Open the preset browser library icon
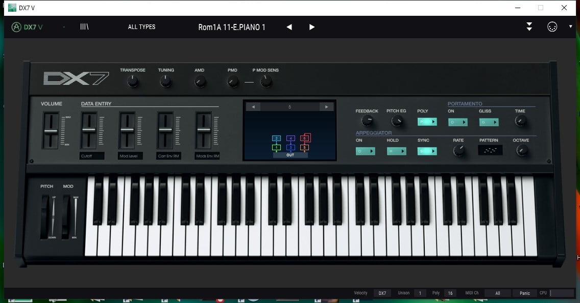 pyautogui.click(x=84, y=27)
